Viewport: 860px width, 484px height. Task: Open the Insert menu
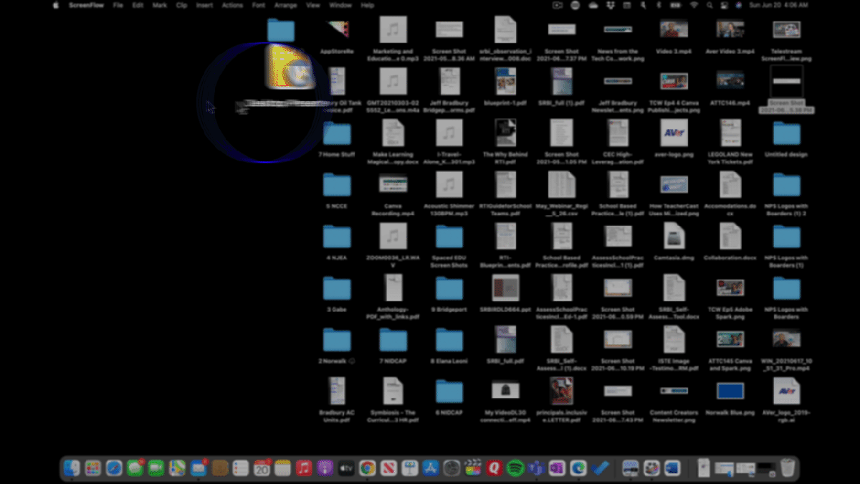coord(204,5)
